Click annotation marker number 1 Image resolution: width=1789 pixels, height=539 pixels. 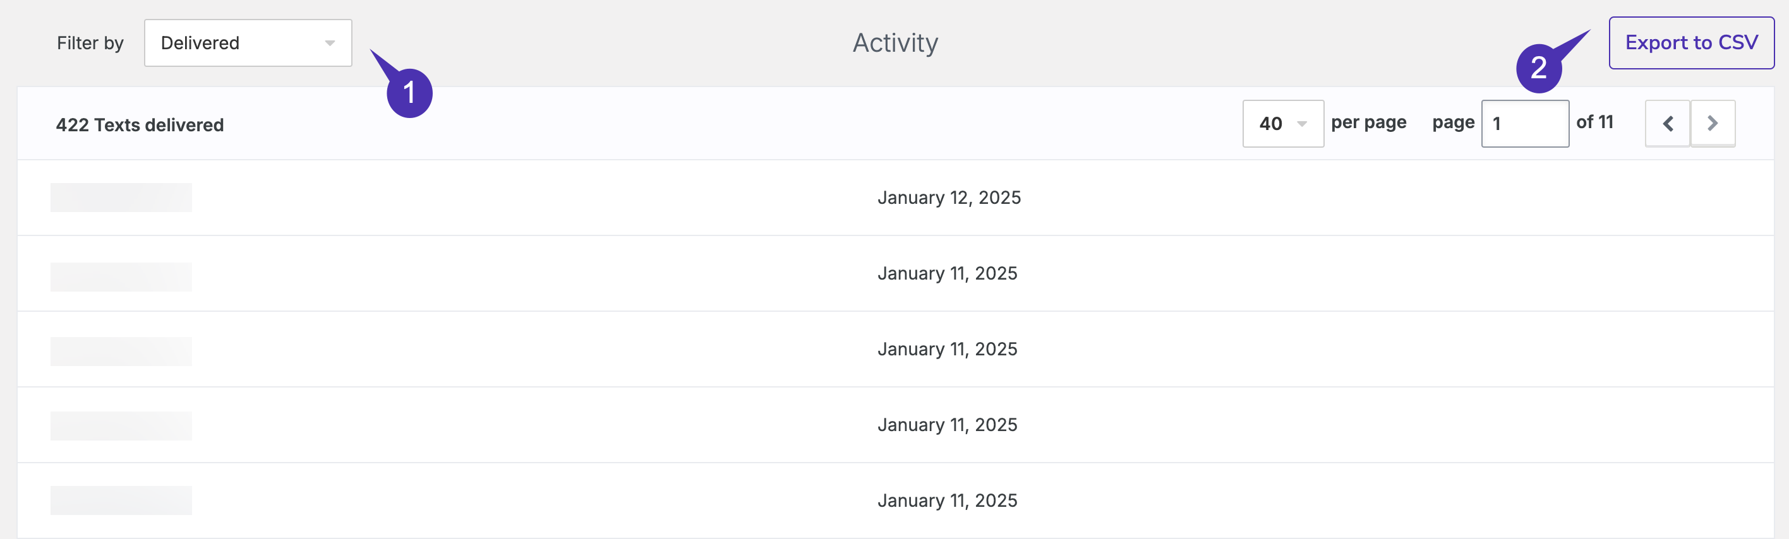pos(410,93)
